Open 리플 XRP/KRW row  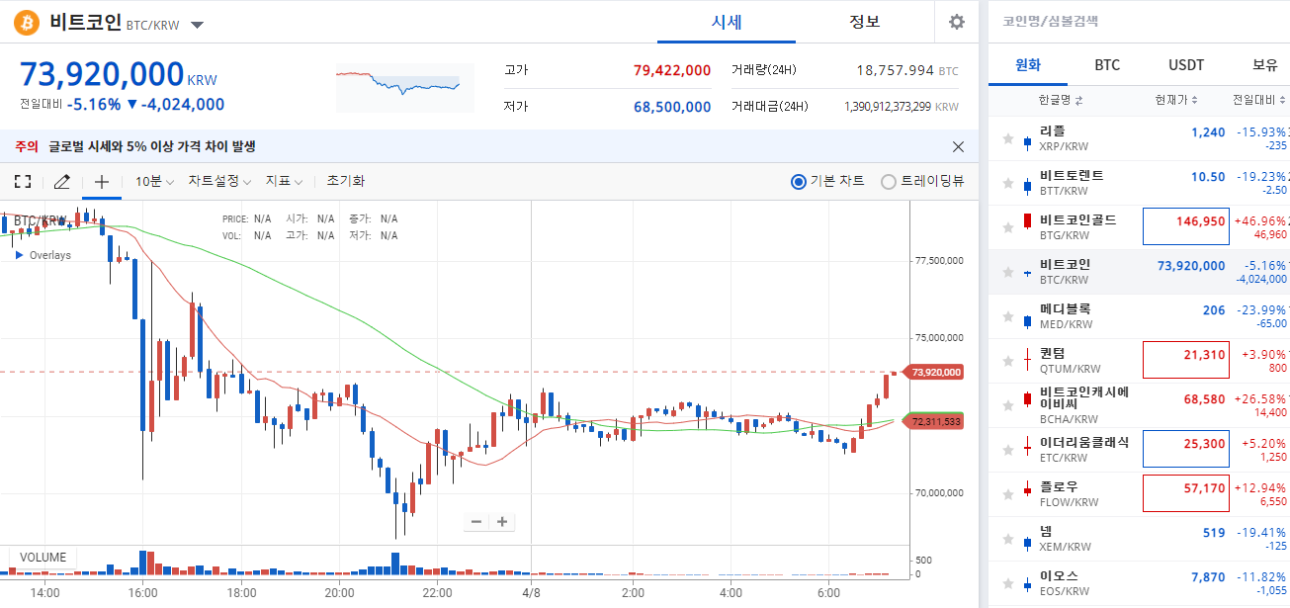[x=1139, y=138]
